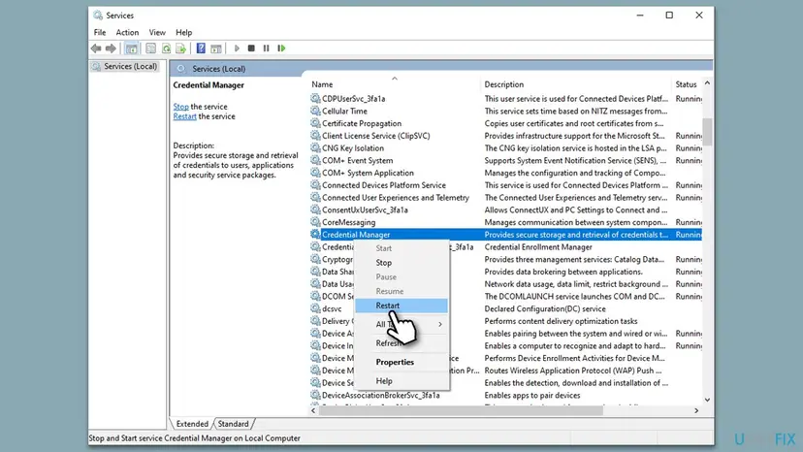Viewport: 803px width, 452px height.
Task: Click the Stop the service link
Action: click(x=180, y=107)
